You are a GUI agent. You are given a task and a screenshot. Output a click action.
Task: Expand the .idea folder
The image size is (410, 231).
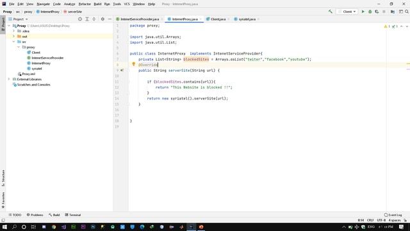tap(14, 31)
